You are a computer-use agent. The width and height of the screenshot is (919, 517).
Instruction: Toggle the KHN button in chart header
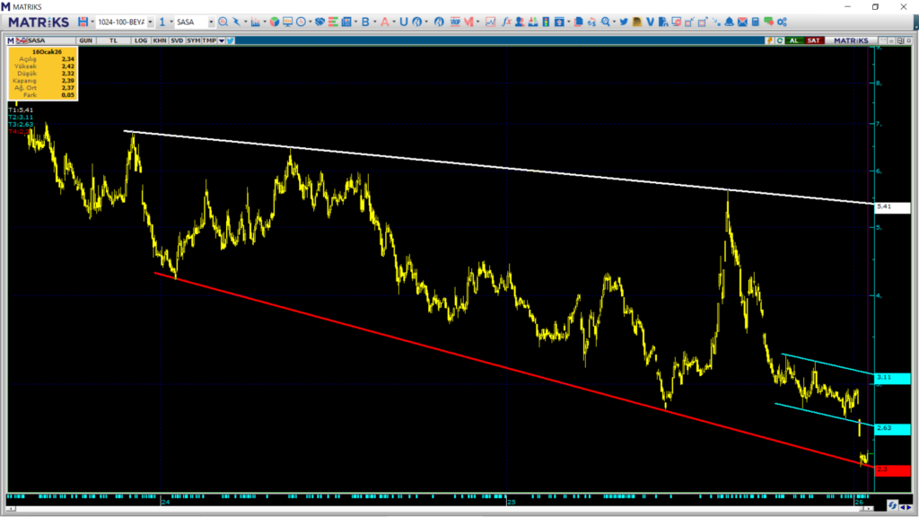pyautogui.click(x=160, y=40)
